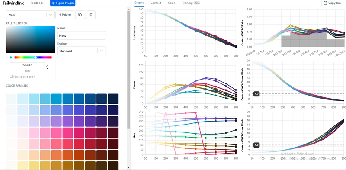Viewport: 346px width, 170px height.
Task: Click the HEX color value field
Action: tap(27, 65)
